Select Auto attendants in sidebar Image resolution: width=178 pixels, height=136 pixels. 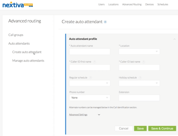[x=19, y=44]
